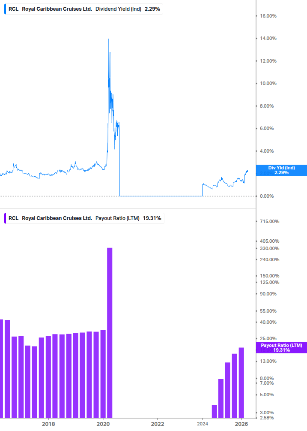Click the 2024 label on the time axis

coord(203,424)
